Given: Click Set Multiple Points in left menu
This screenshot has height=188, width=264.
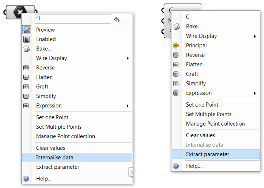Looking at the screenshot, I should [x=59, y=127].
